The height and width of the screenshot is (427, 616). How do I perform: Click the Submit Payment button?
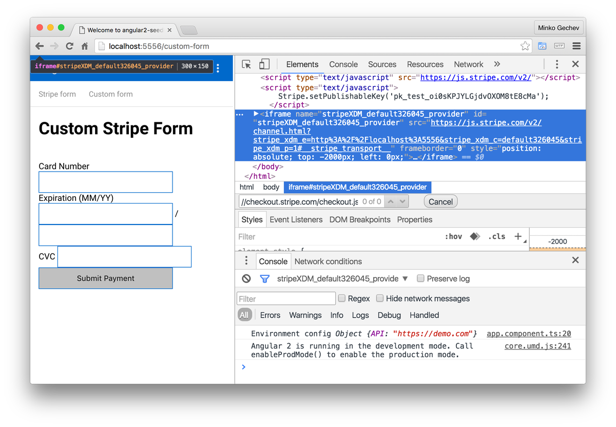click(106, 278)
